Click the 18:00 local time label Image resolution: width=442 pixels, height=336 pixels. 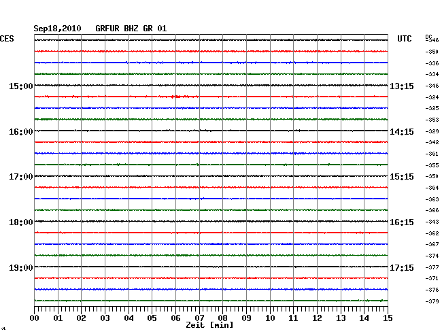coord(21,222)
